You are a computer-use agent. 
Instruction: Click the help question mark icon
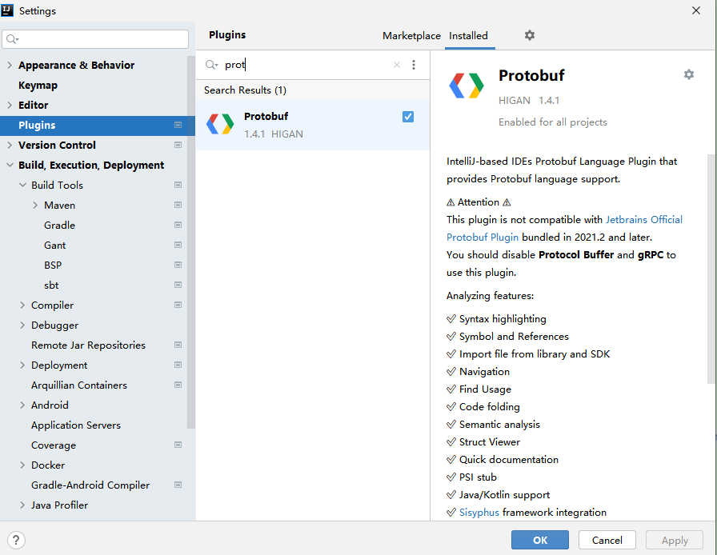(16, 540)
